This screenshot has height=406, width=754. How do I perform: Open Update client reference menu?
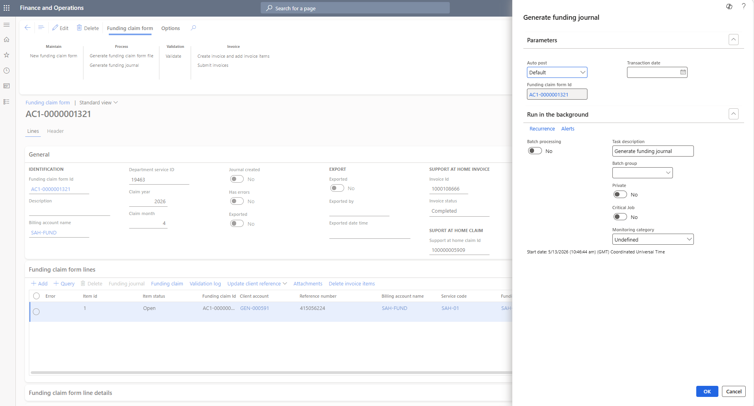pos(257,283)
